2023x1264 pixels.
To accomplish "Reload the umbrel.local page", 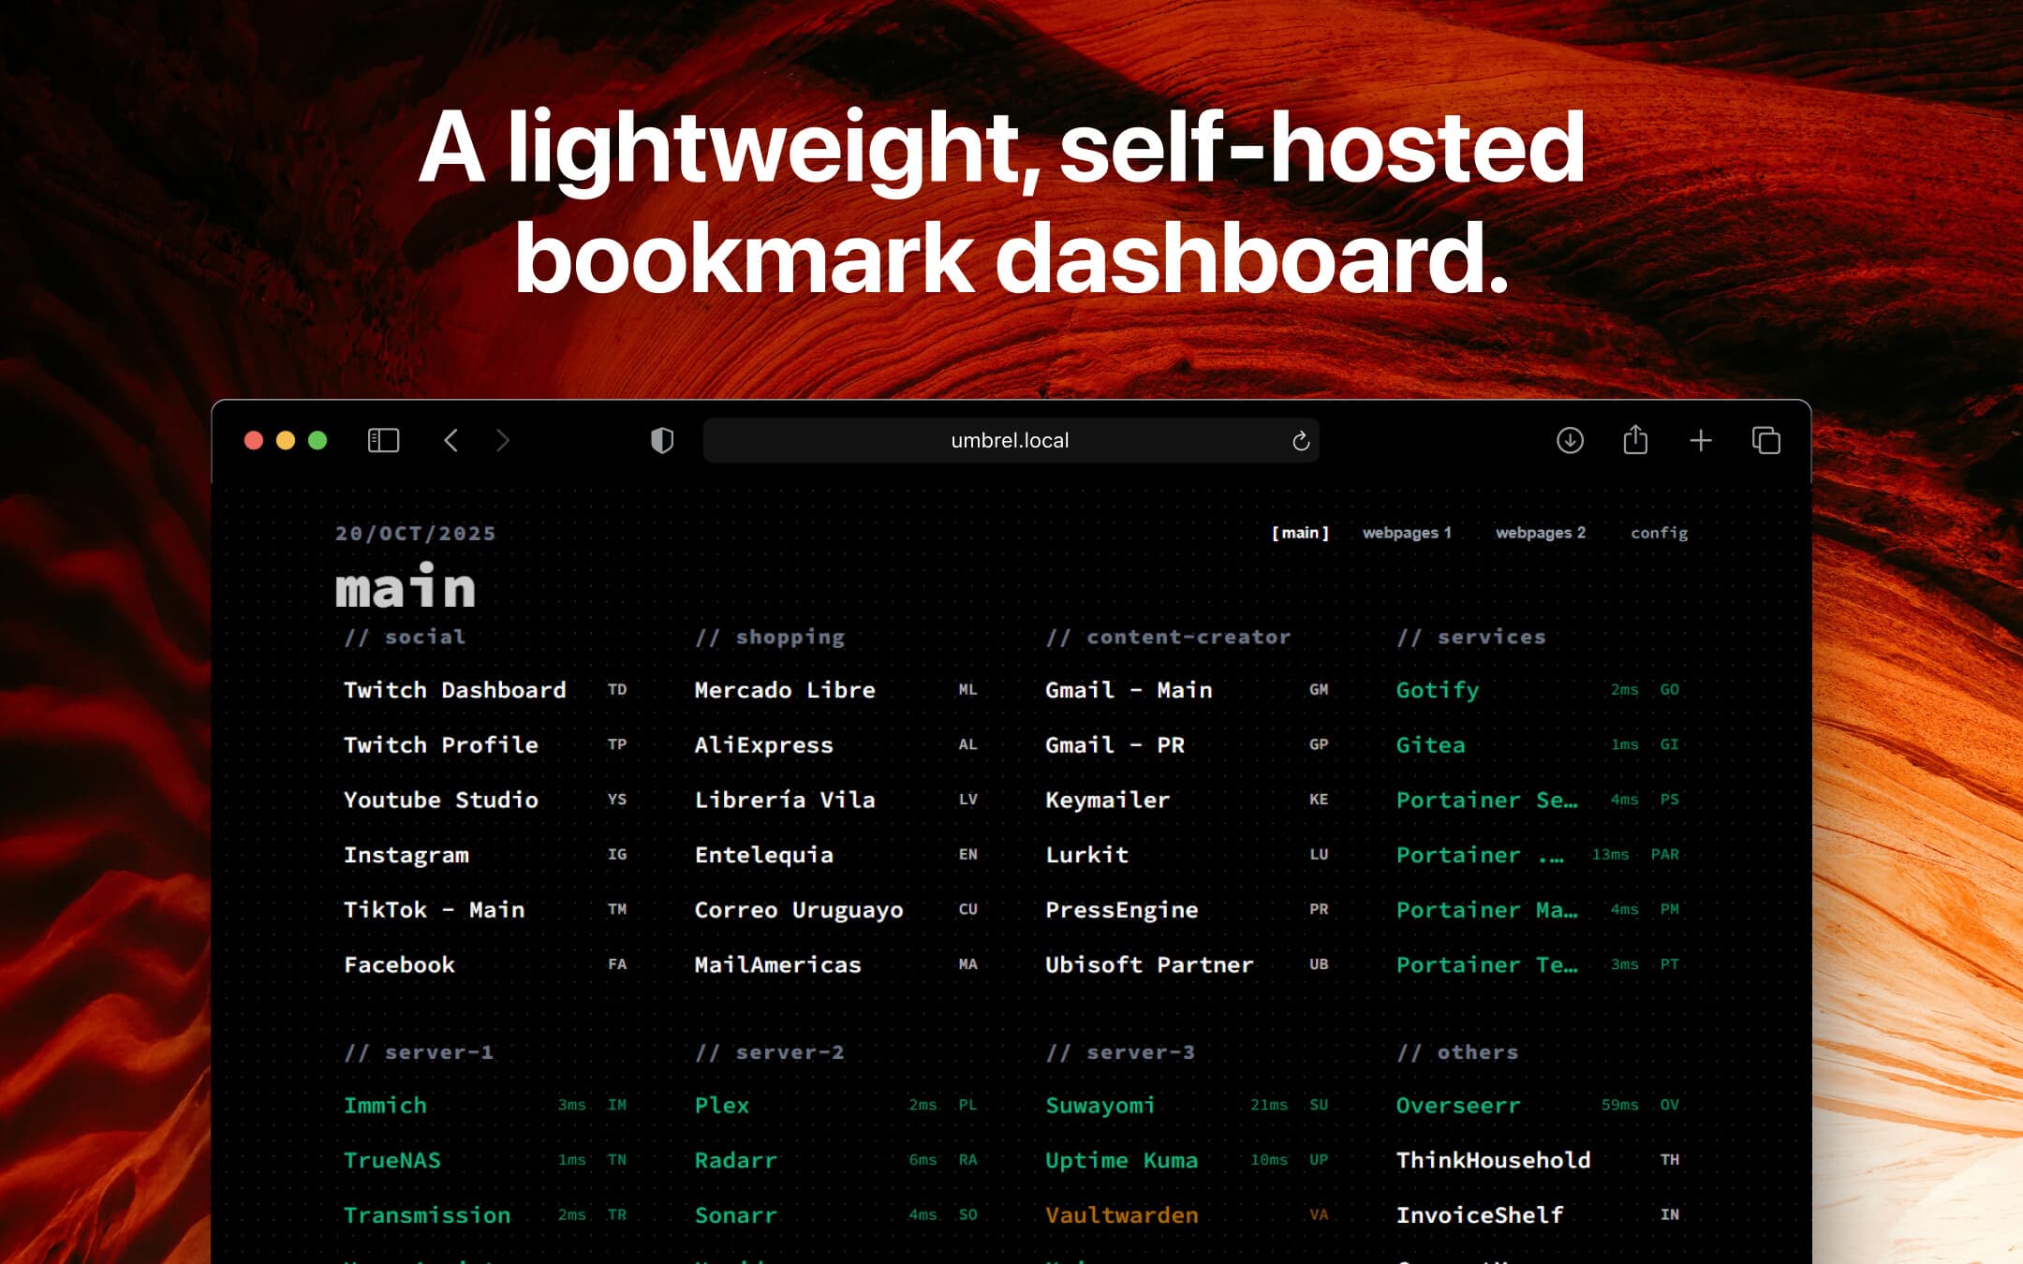I will click(x=1300, y=439).
